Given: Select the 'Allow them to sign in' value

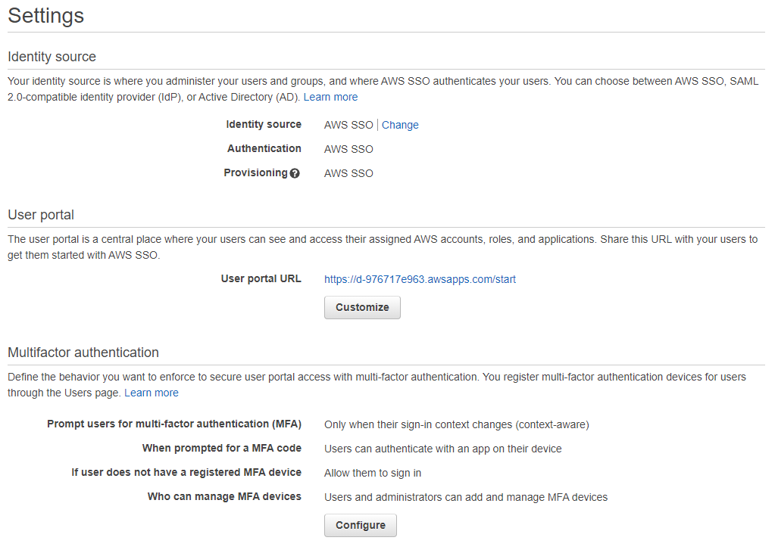Looking at the screenshot, I should [373, 473].
